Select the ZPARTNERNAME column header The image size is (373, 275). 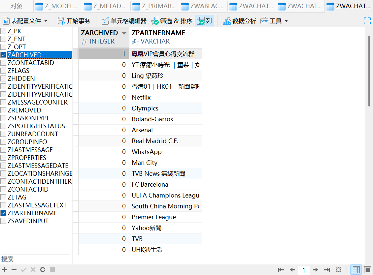(x=166, y=37)
